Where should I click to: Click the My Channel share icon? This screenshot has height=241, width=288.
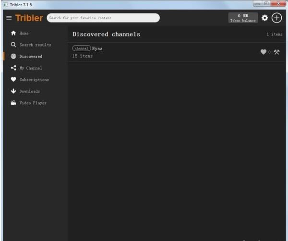[x=13, y=68]
